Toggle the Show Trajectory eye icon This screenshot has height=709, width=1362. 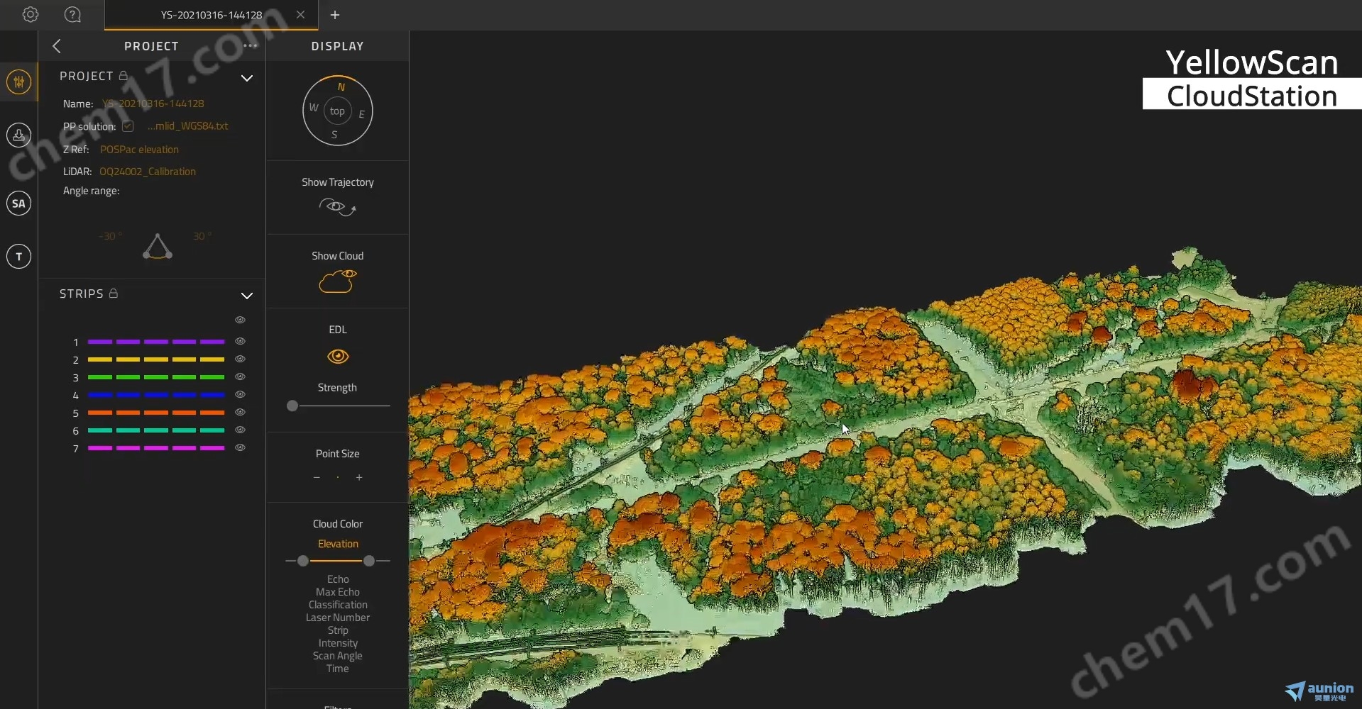click(337, 207)
